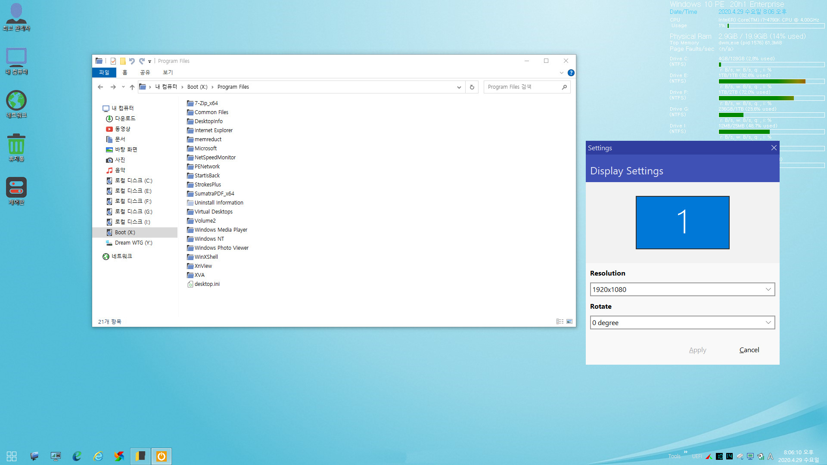Expand hidden taskbar toolbar items chevron

(686, 452)
